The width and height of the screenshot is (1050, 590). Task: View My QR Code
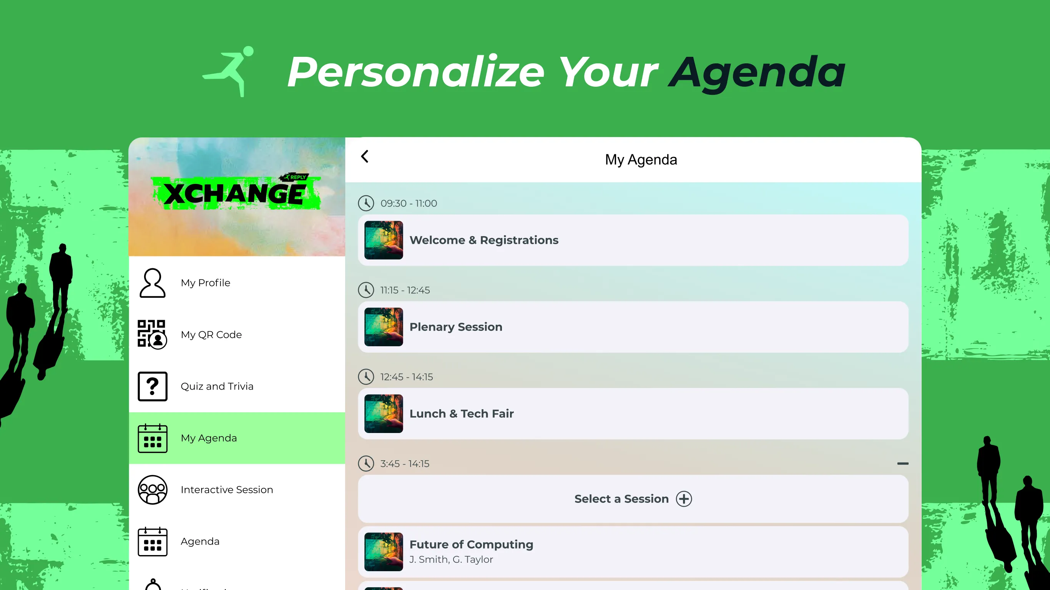tap(237, 334)
